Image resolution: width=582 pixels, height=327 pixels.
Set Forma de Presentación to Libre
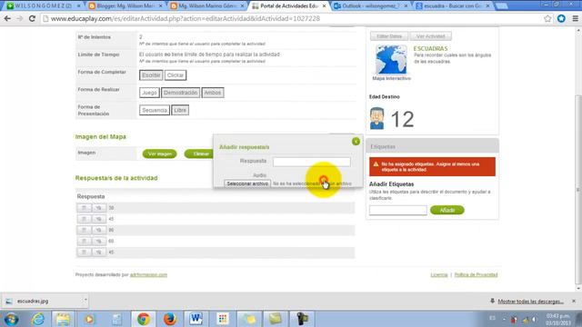point(180,110)
